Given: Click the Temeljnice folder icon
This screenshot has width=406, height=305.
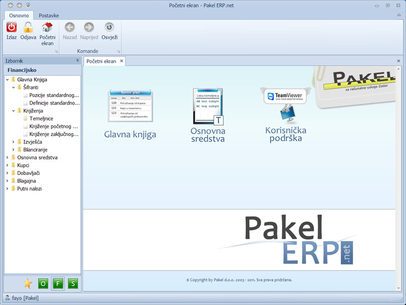Looking at the screenshot, I should click(25, 118).
